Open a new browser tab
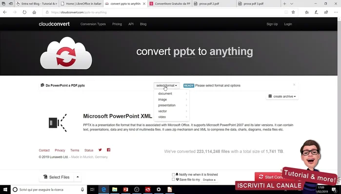 (x=284, y=4)
